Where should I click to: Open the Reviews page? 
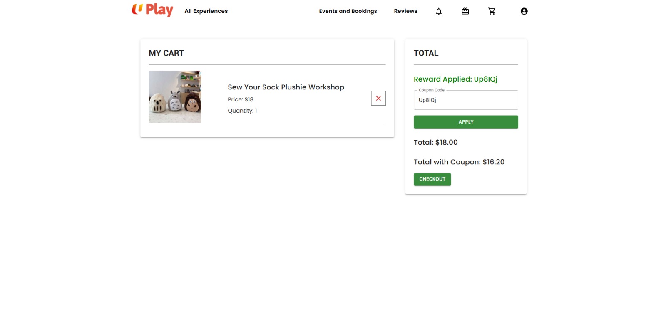tap(406, 11)
